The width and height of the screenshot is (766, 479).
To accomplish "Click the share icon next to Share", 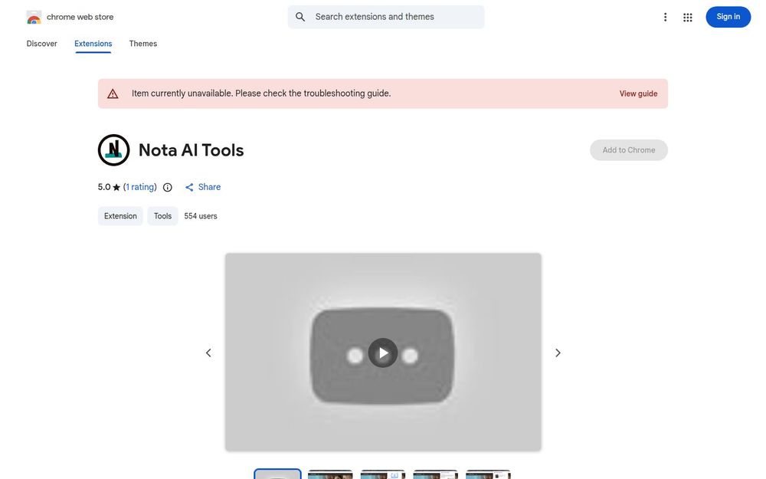I will coord(189,187).
